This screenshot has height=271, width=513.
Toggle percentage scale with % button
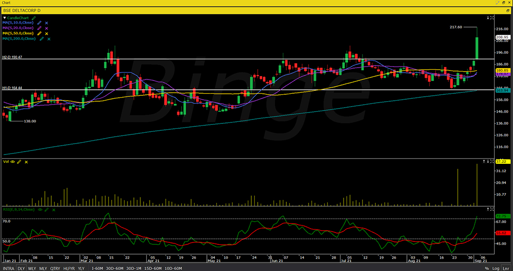click(x=487, y=269)
